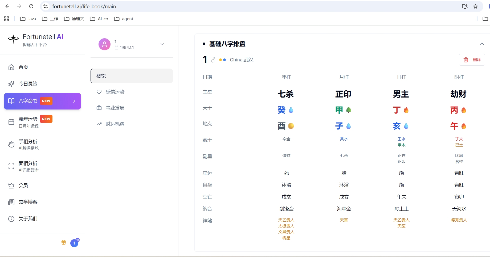Select the 概览 tab
The image size is (490, 257).
click(x=132, y=76)
